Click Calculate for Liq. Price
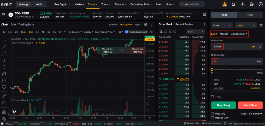Viewport: 265px width, 126px height. coord(256,88)
